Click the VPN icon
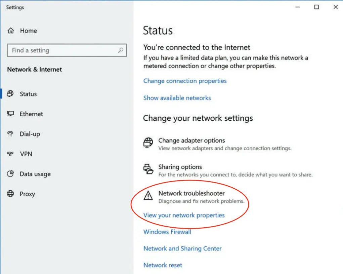Screen dimensions: 343x274 [x=10, y=154]
